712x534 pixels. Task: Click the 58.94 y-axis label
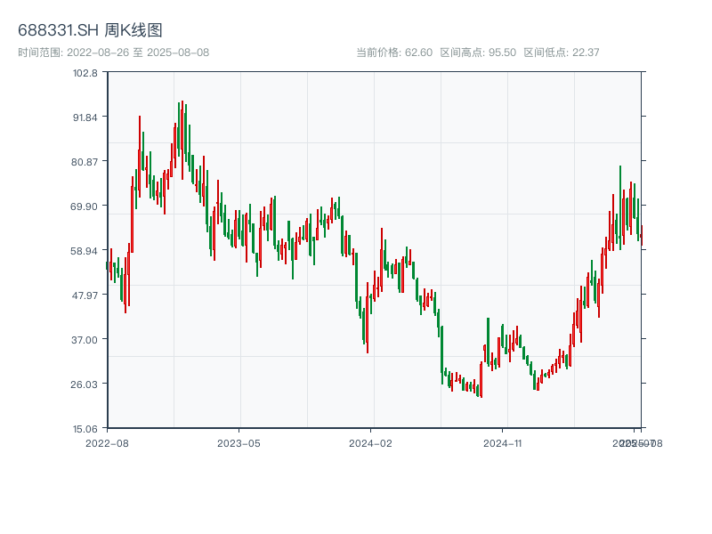click(85, 251)
